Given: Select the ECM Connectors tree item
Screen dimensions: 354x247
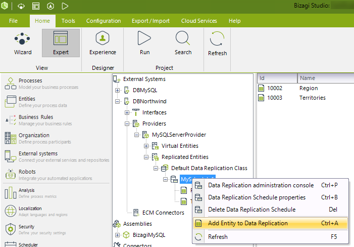Looking at the screenshot, I should pos(163,213).
